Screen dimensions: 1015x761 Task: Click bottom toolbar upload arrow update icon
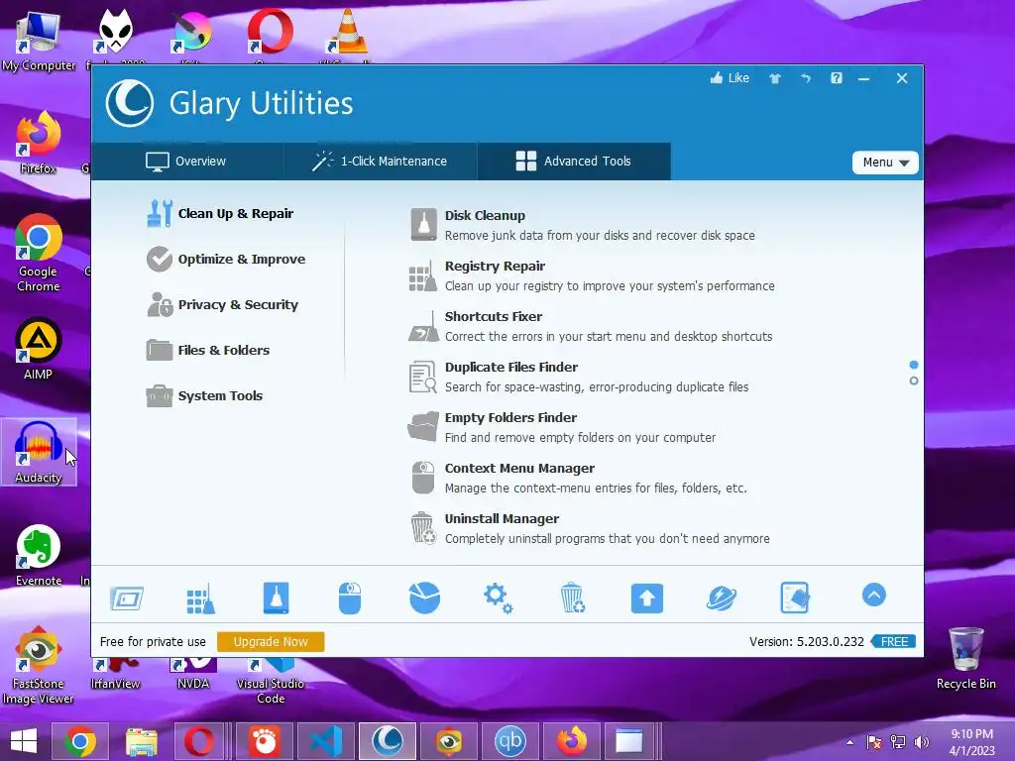point(646,598)
